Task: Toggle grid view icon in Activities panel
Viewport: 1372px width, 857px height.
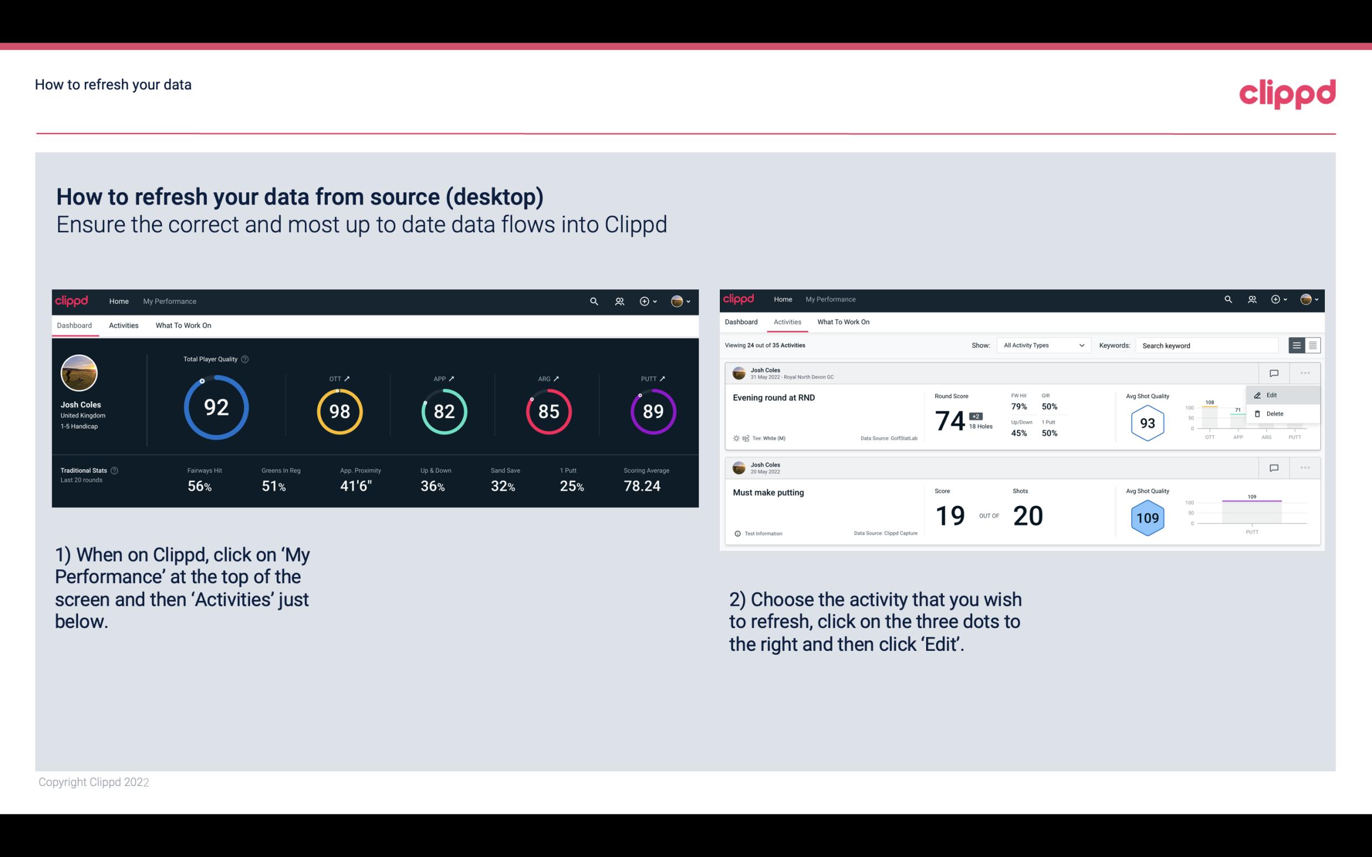Action: click(1312, 345)
